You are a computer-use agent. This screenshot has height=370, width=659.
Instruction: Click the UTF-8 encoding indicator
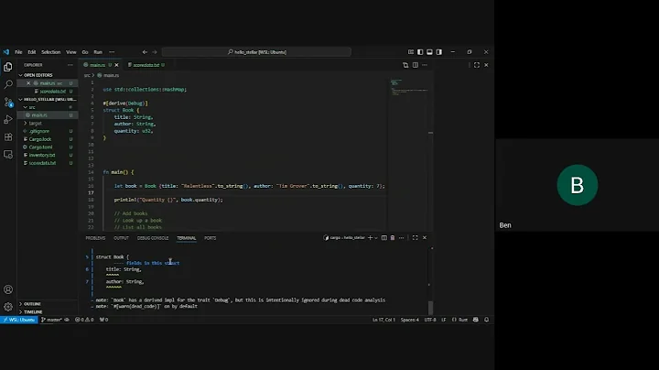point(430,320)
